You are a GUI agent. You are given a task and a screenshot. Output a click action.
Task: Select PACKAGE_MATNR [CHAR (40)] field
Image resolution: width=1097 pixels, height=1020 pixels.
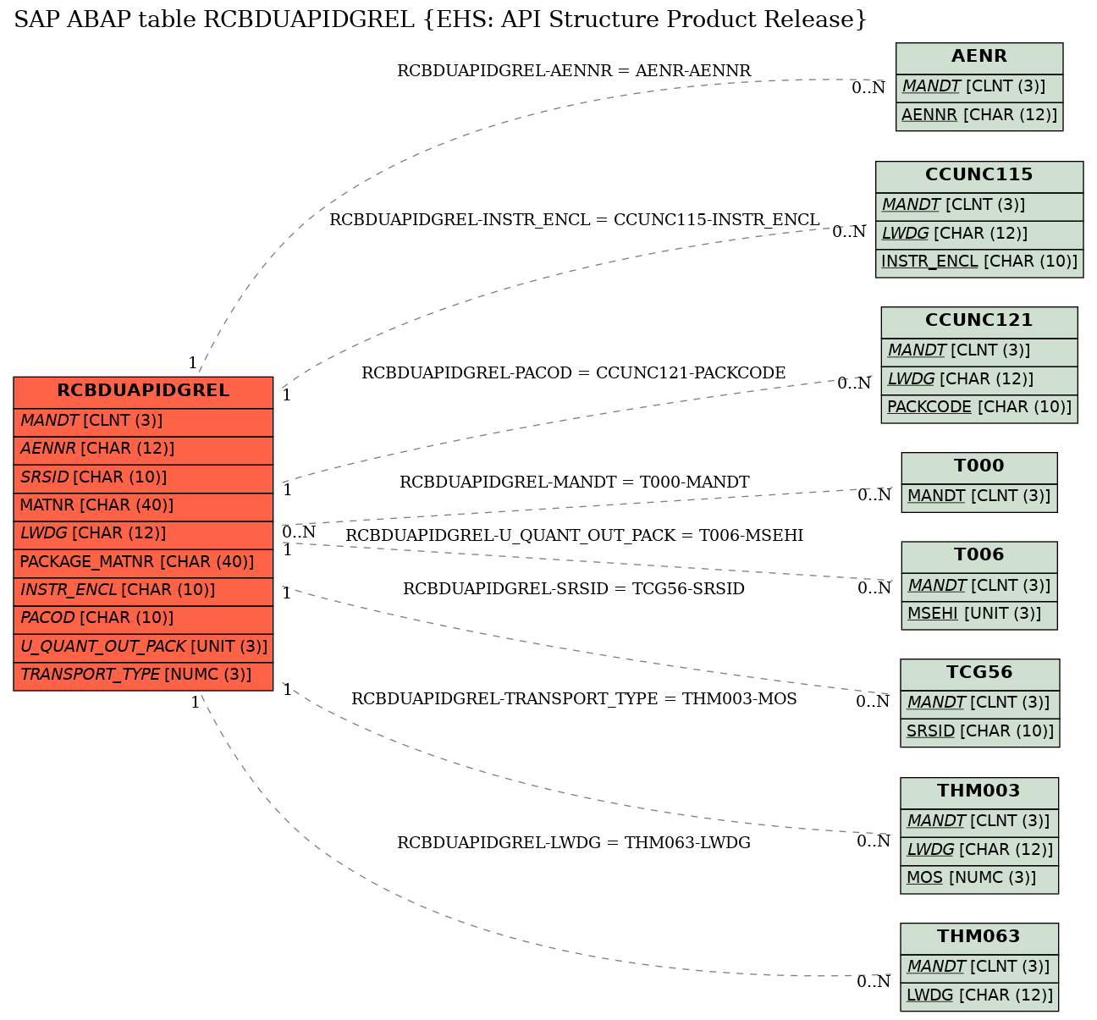pyautogui.click(x=143, y=563)
